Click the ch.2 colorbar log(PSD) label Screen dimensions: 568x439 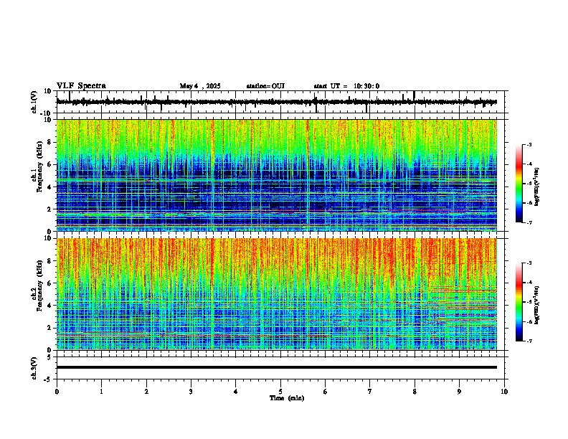[536, 305]
